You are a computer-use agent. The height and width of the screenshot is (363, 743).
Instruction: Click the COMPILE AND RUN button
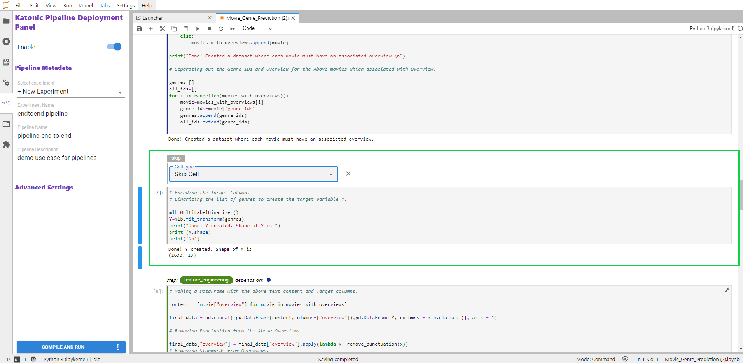click(x=63, y=347)
